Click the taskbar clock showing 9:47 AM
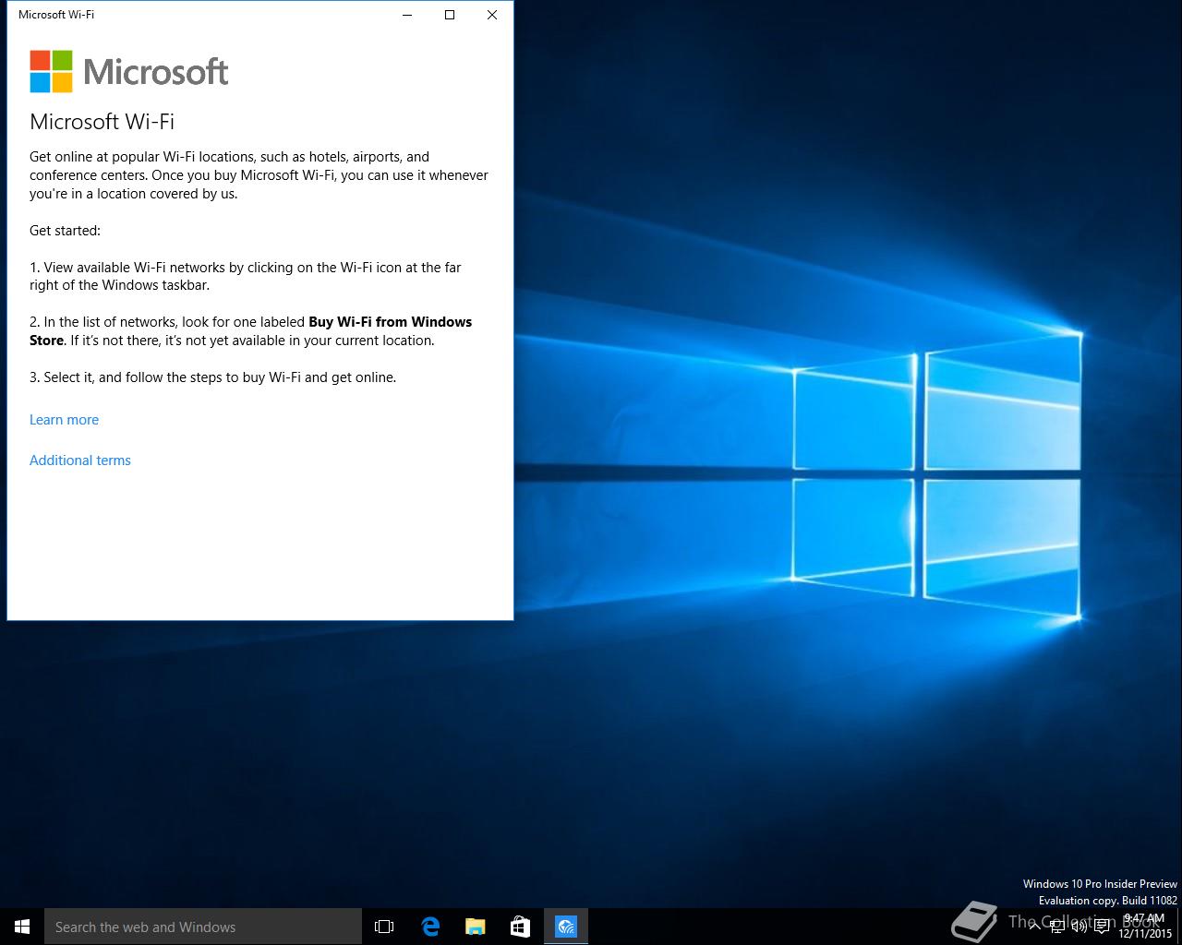This screenshot has height=945, width=1182. click(x=1145, y=926)
